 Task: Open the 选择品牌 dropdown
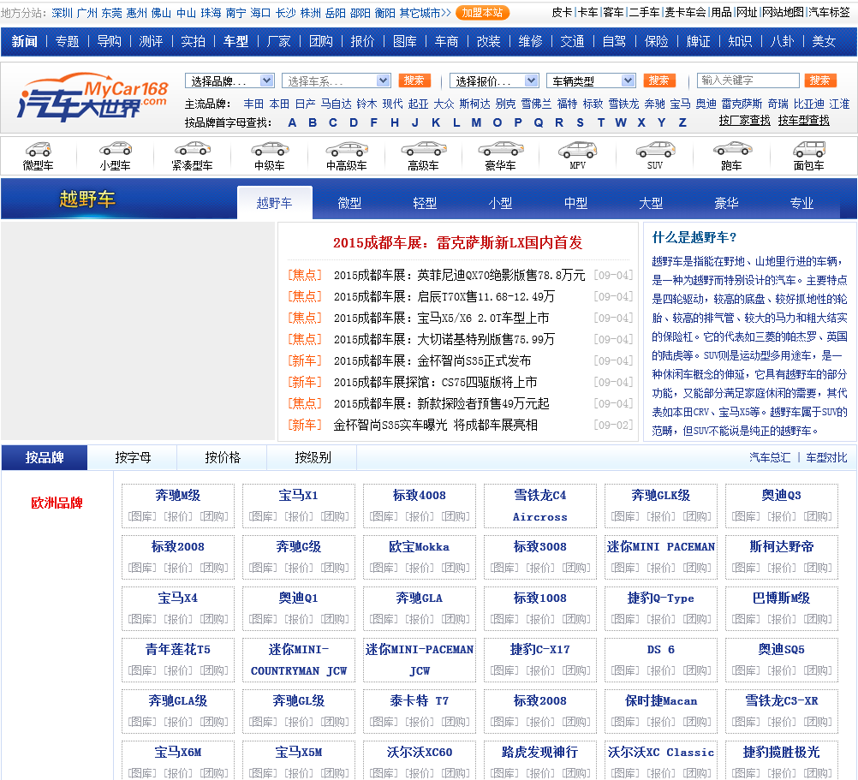(229, 81)
